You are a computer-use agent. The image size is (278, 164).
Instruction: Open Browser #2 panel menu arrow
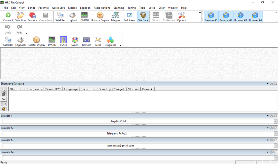click(267, 128)
